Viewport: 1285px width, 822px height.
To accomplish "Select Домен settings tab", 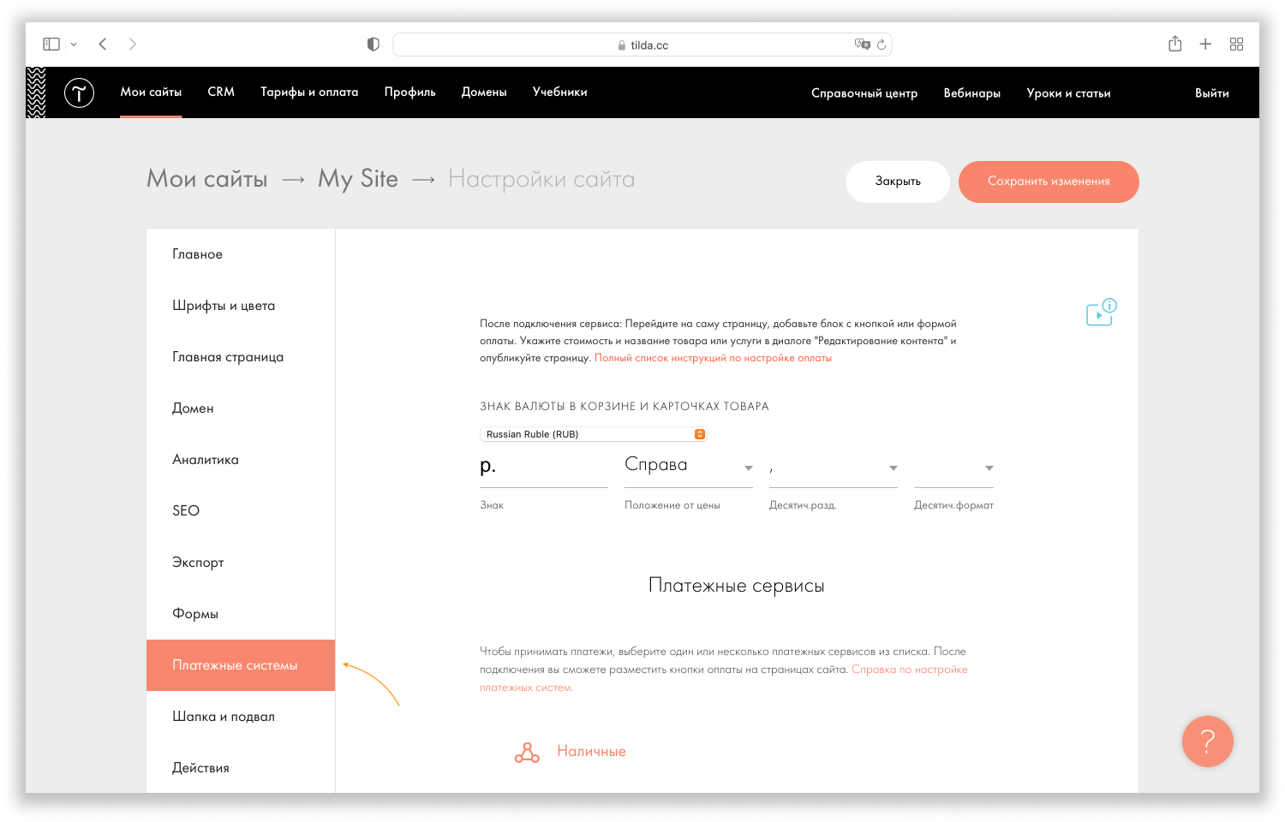I will (x=241, y=408).
